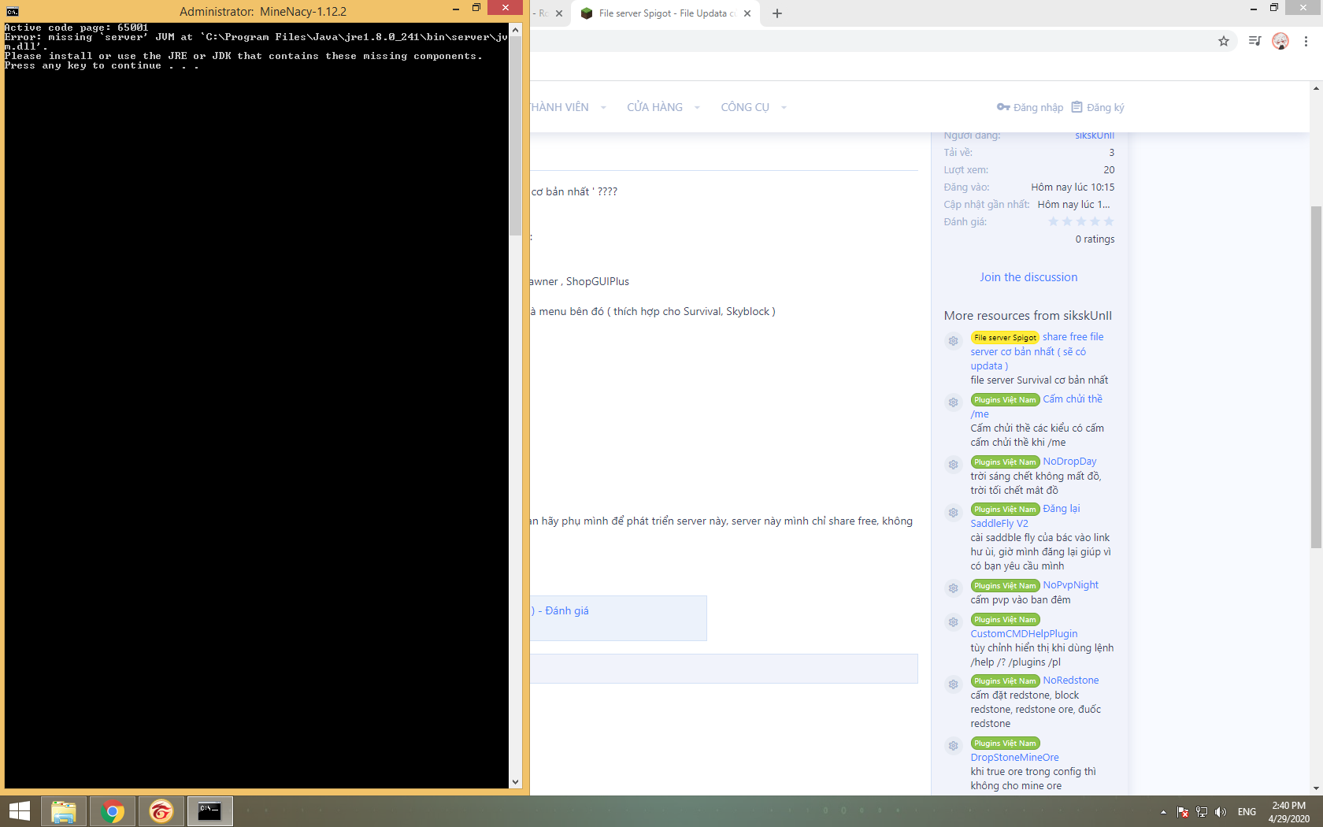Image resolution: width=1323 pixels, height=827 pixels.
Task: Click the Đăng nhập login link
Action: (1030, 107)
